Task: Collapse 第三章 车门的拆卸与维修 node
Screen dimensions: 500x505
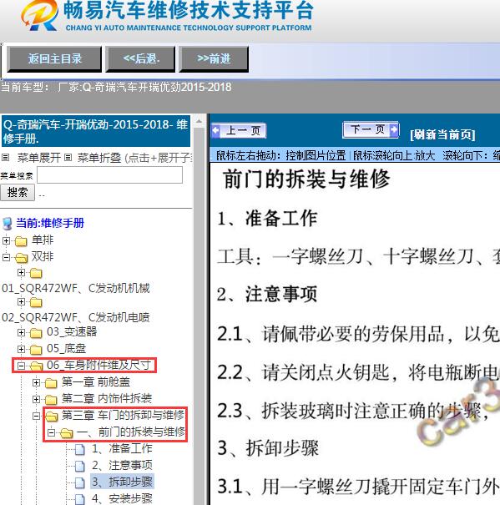Action: (37, 416)
